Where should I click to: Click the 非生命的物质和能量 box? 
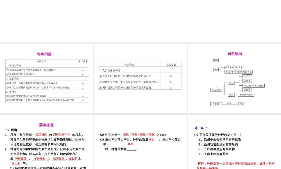[253, 86]
